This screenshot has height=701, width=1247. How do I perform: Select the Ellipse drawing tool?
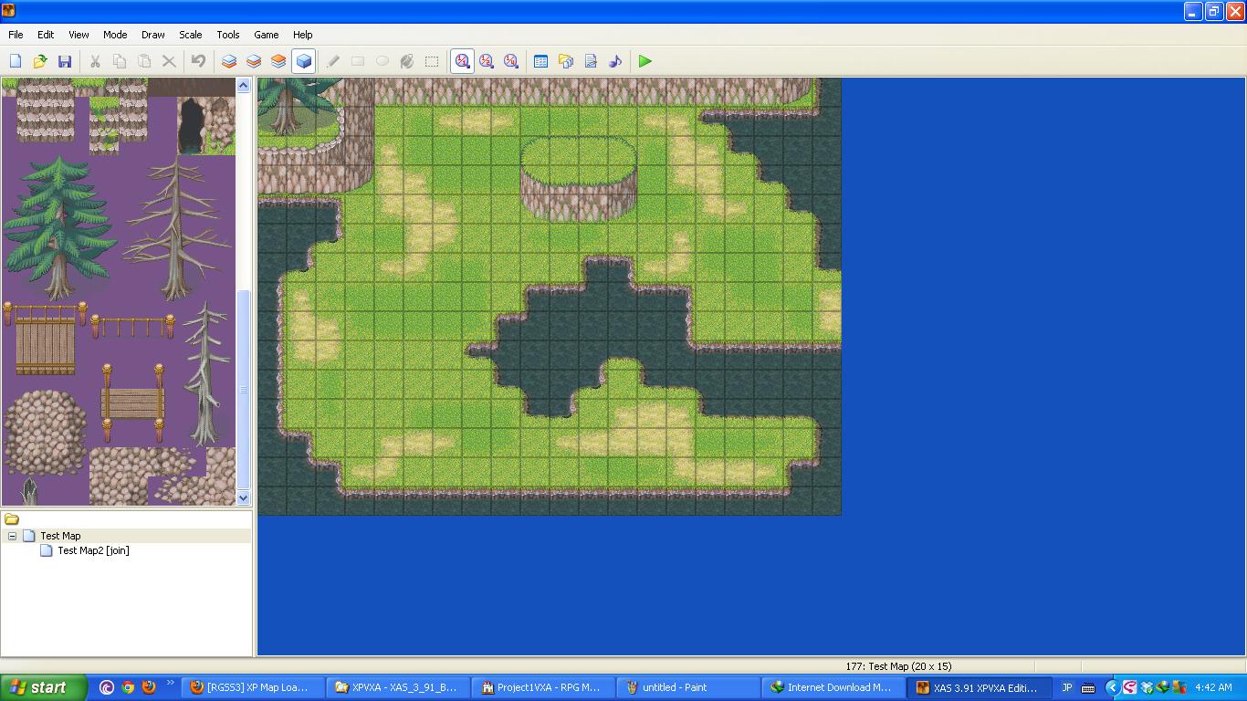click(x=382, y=61)
